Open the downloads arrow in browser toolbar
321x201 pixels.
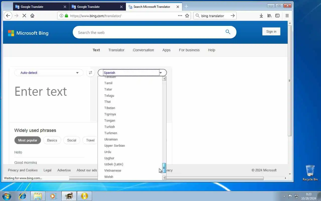tap(261, 16)
